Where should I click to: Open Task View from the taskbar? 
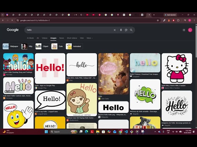click(x=81, y=132)
